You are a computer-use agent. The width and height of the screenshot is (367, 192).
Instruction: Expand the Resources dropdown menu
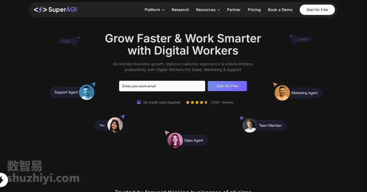tap(208, 10)
